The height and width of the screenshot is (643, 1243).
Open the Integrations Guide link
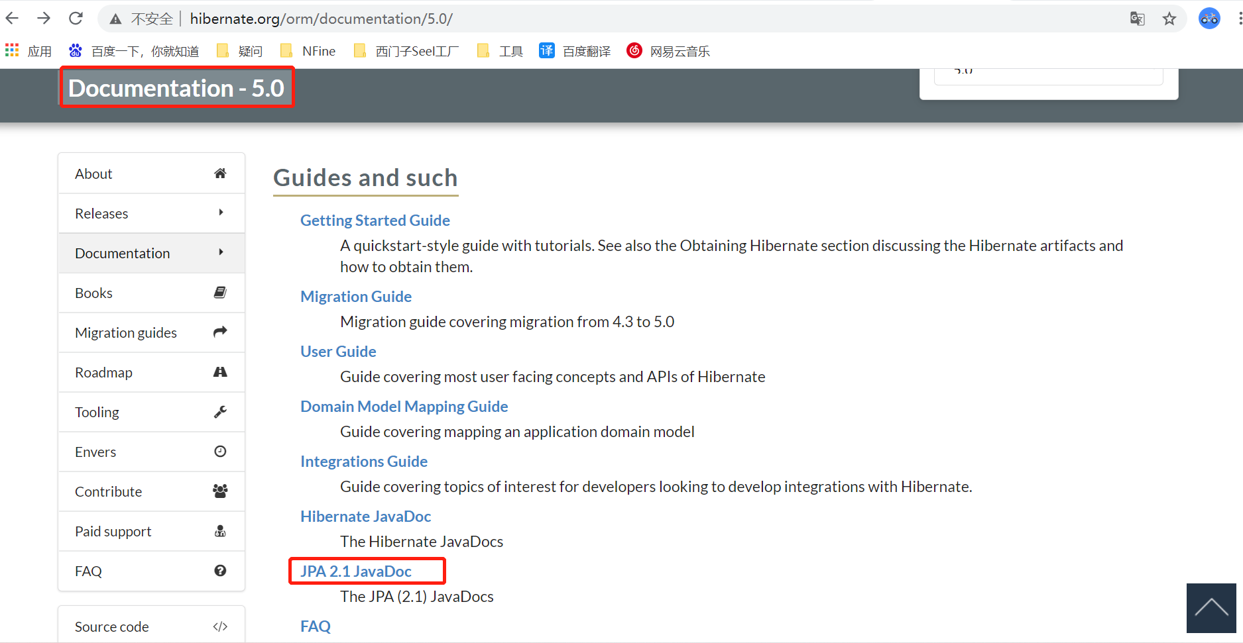pyautogui.click(x=364, y=462)
